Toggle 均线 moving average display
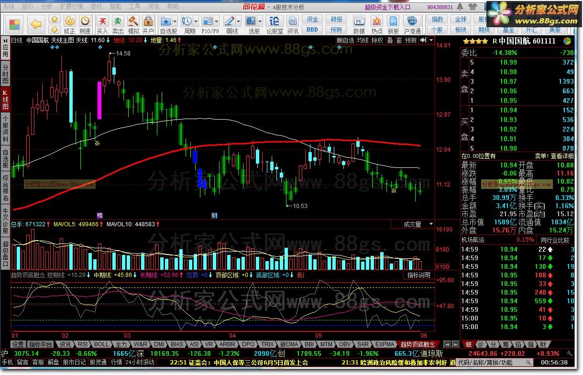The height and width of the screenshot is (375, 583). pos(363,41)
